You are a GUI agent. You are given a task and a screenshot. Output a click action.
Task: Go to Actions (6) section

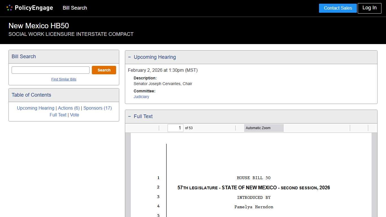(69, 108)
